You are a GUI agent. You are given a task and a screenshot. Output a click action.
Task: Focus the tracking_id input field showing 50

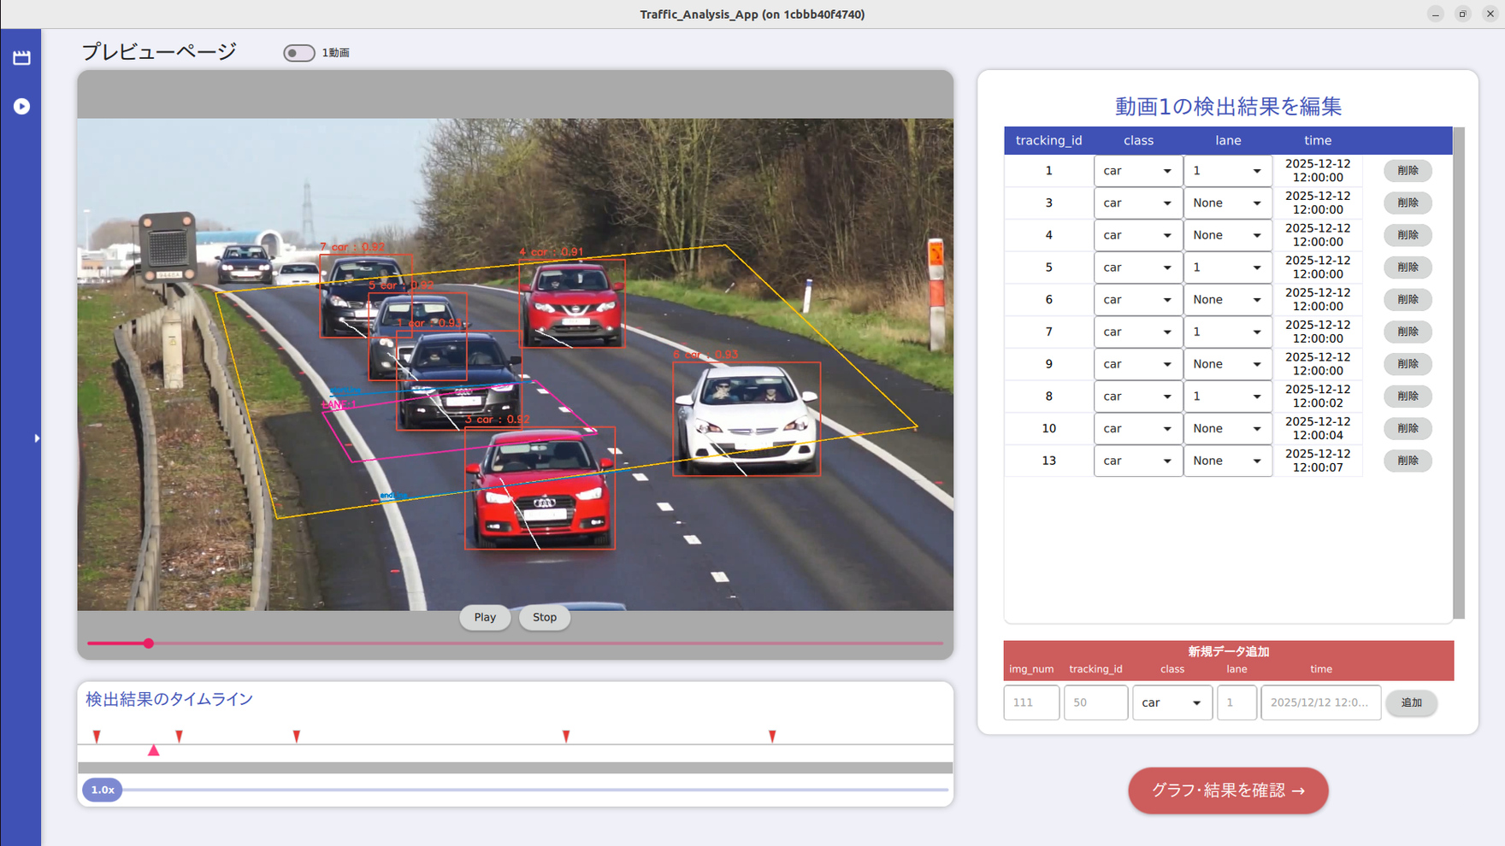(1095, 702)
